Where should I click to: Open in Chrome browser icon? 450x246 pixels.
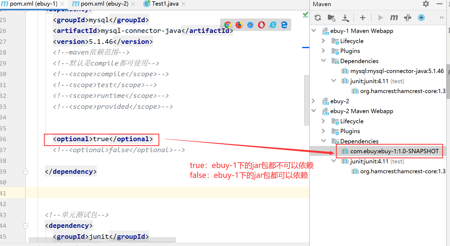(228, 25)
